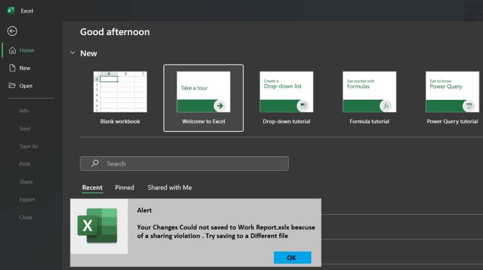The width and height of the screenshot is (483, 270).
Task: Click the Excel logo in title bar
Action: (11, 11)
